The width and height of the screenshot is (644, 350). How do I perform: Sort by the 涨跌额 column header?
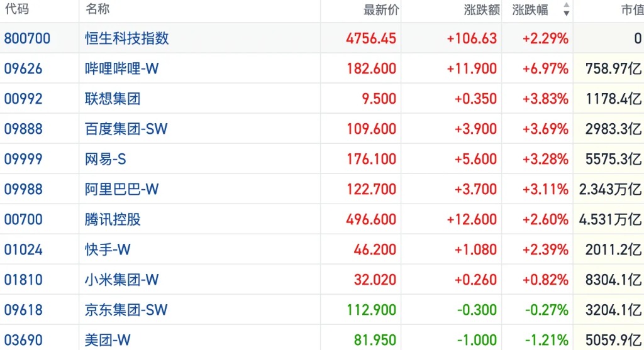(482, 10)
